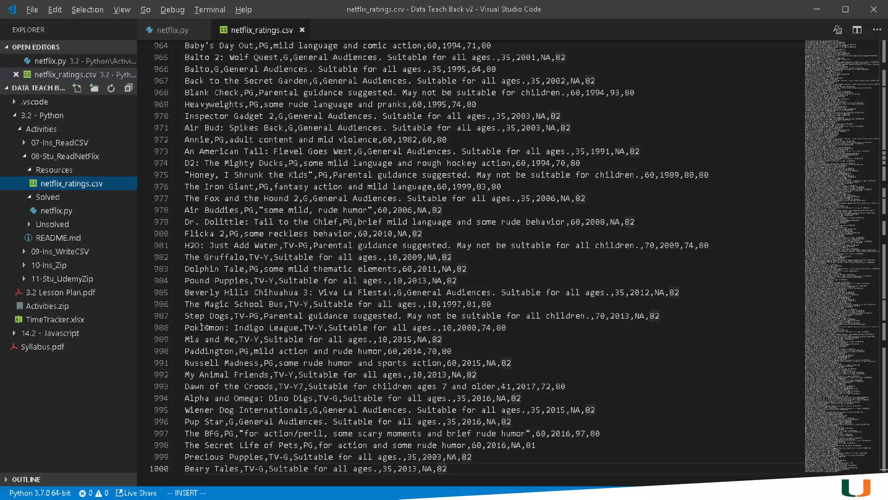The image size is (888, 500).
Task: Open the Terminal menu
Action: pyautogui.click(x=209, y=10)
